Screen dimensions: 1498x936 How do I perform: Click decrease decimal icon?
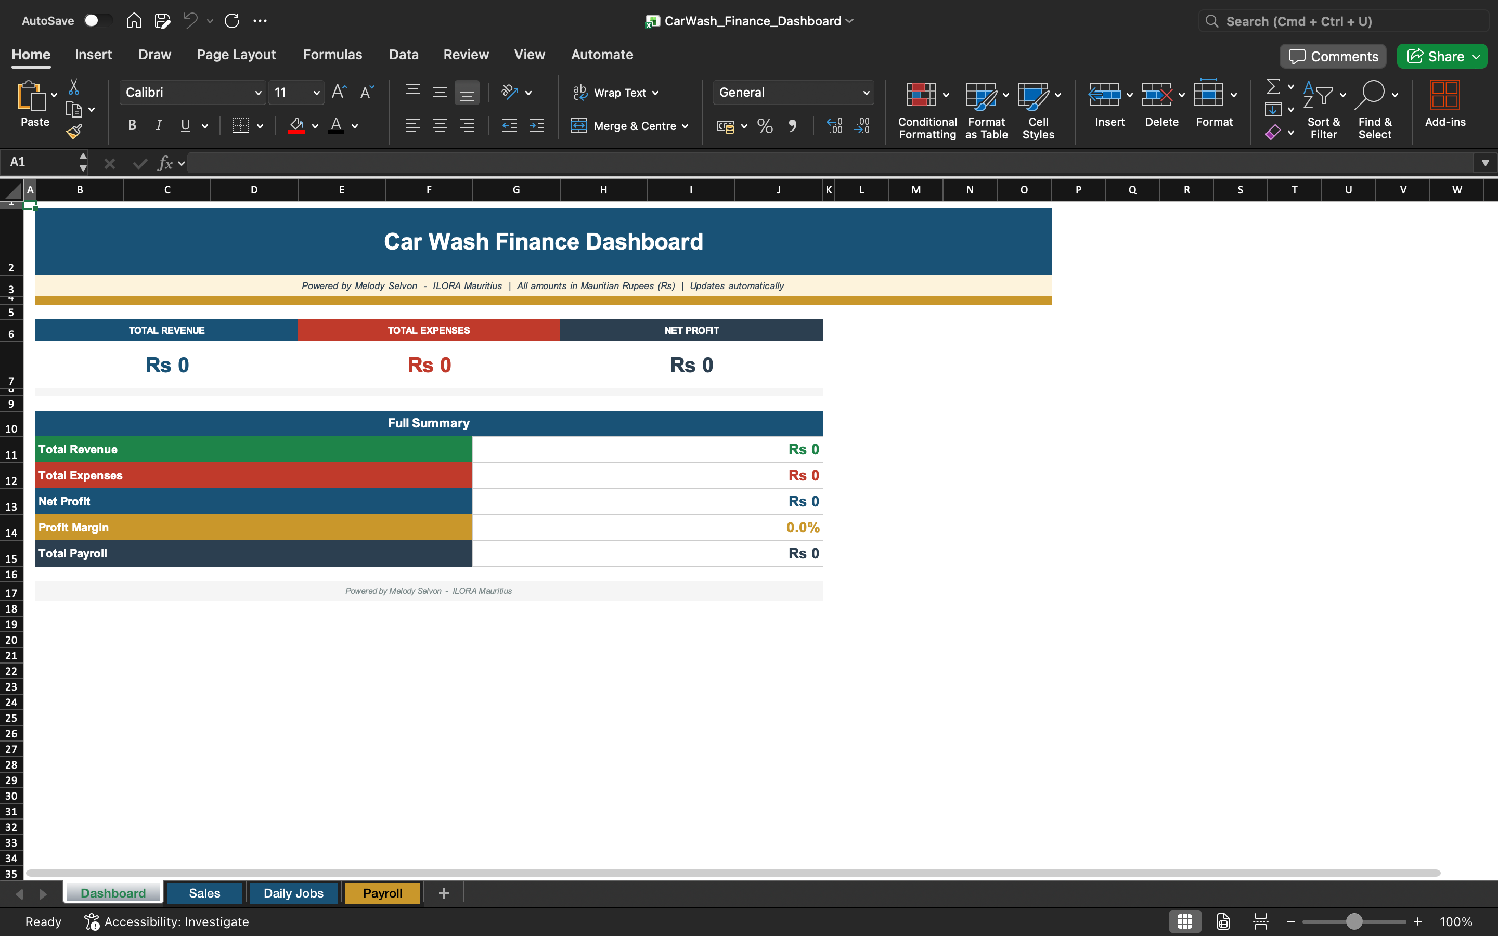(x=862, y=126)
